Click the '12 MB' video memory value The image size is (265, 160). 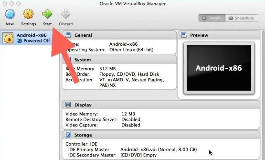point(128,114)
